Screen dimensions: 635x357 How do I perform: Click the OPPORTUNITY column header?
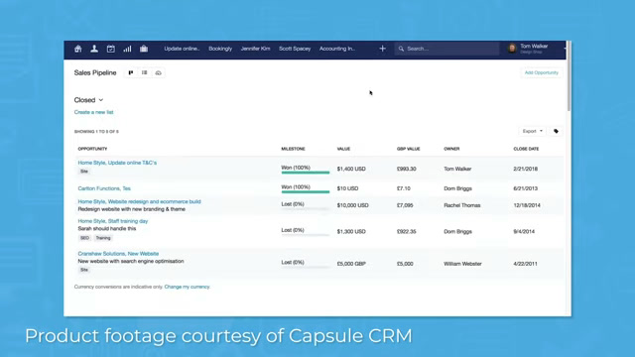click(x=92, y=149)
